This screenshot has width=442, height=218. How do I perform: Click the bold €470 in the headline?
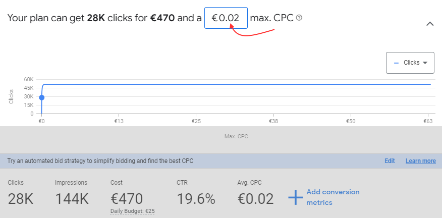click(162, 18)
